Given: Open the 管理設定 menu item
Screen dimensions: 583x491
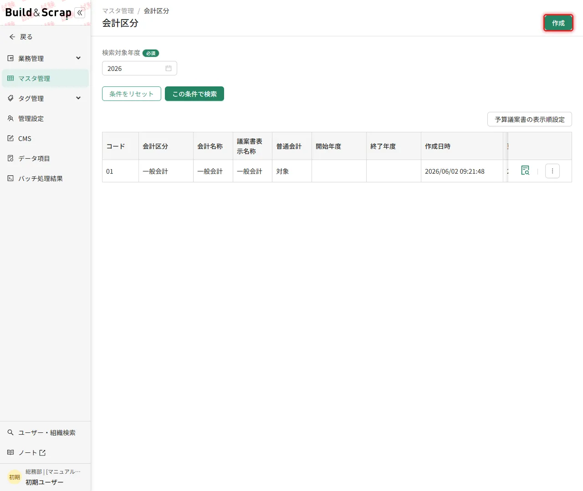Looking at the screenshot, I should click(46, 118).
